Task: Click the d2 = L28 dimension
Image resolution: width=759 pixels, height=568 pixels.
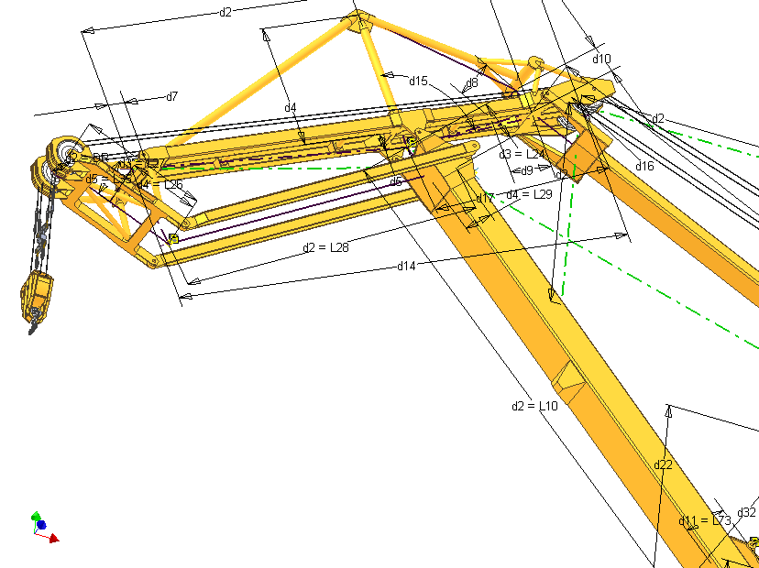Action: (325, 247)
